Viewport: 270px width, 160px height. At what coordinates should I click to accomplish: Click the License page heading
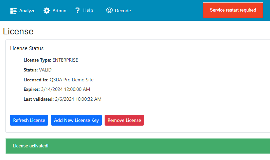[18, 31]
